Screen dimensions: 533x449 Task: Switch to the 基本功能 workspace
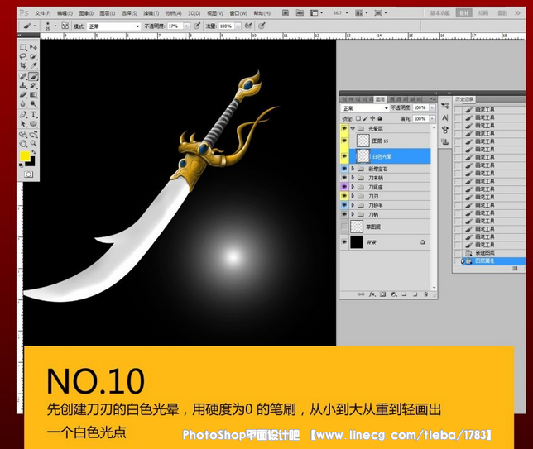[439, 13]
